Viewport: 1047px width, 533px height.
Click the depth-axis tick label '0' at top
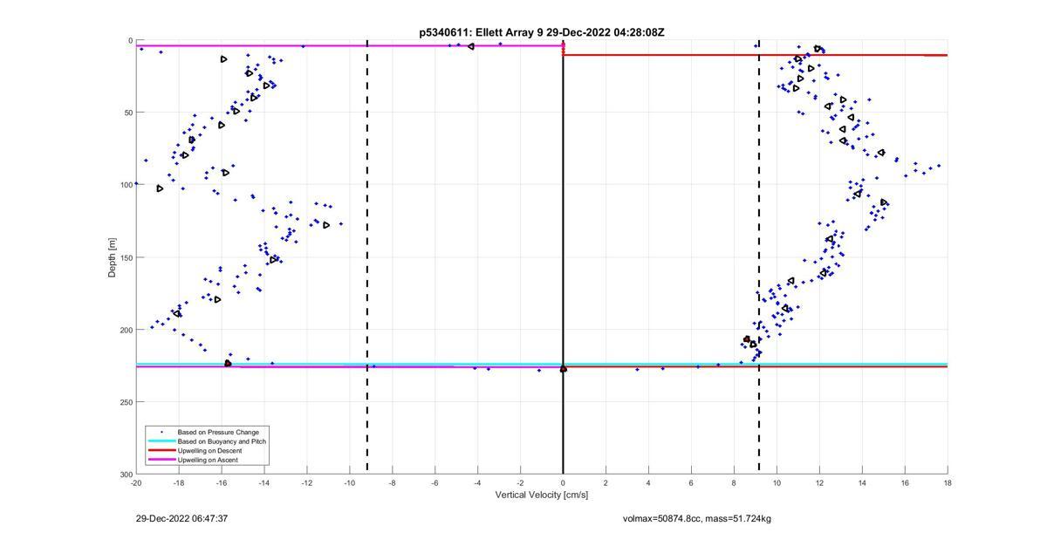point(130,40)
